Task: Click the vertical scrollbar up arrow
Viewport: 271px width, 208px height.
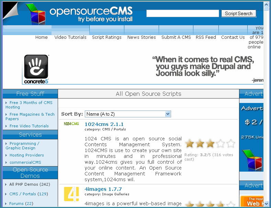Action: click(x=266, y=4)
